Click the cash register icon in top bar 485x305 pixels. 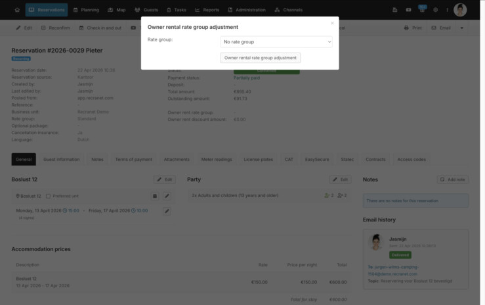tap(395, 10)
